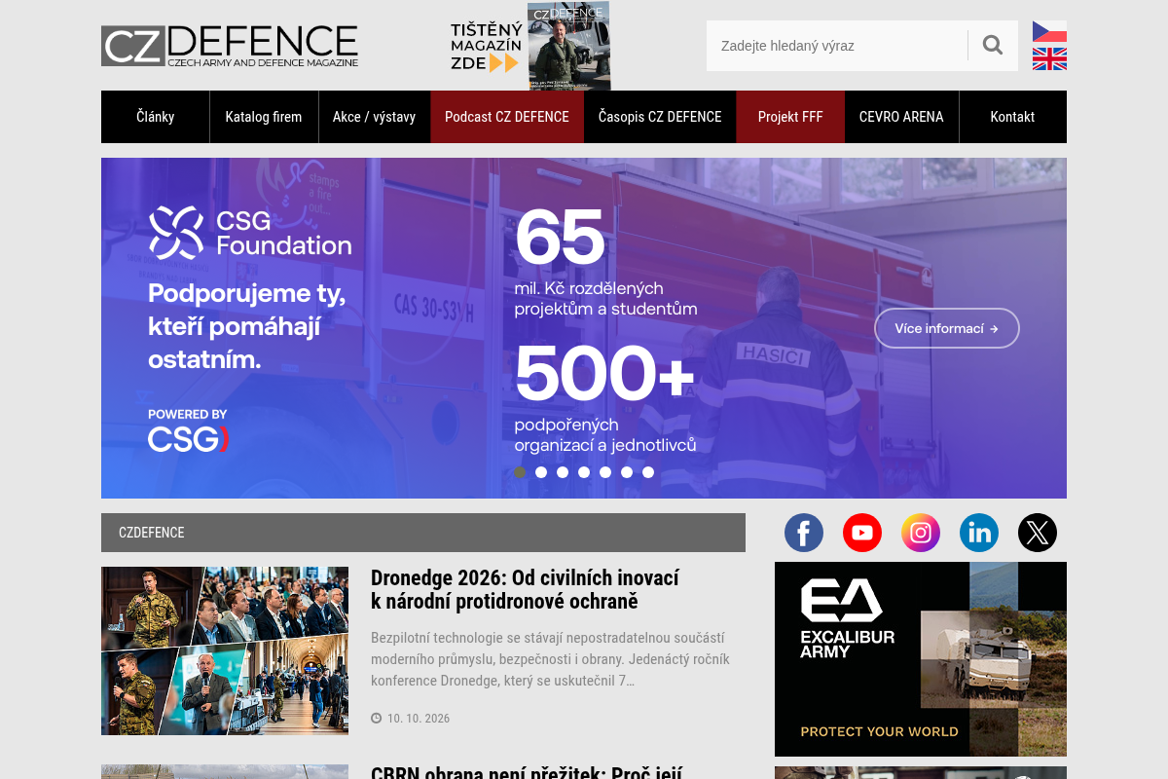
Task: Open the CEVRO ARENA menu item
Action: click(x=901, y=117)
